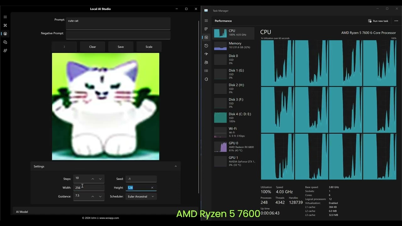This screenshot has height=226, width=402.
Task: Select Disk 4 (C: D: E:) in performance list
Action: pyautogui.click(x=234, y=117)
